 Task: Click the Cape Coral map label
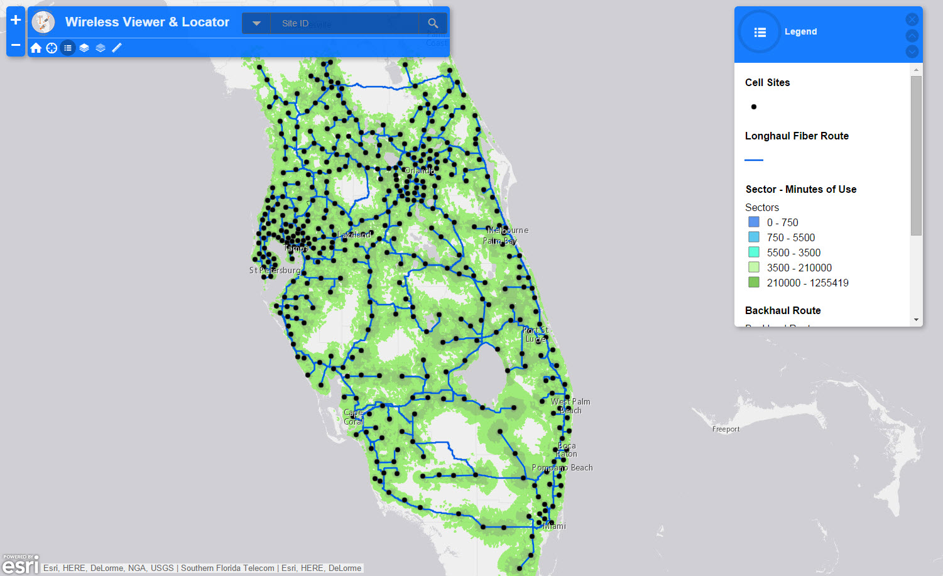[x=354, y=417]
